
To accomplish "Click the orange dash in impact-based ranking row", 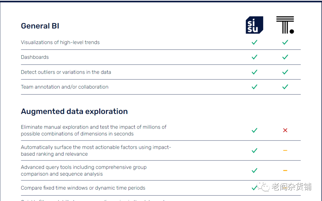I will click(x=285, y=151).
